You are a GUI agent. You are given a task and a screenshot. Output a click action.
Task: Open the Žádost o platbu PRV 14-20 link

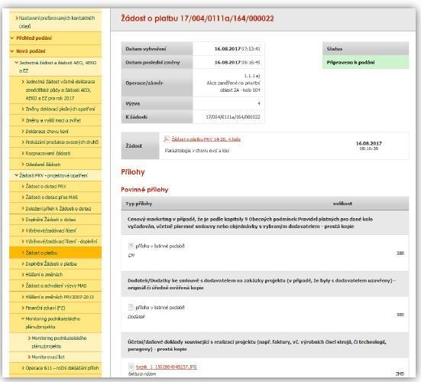[x=206, y=139]
